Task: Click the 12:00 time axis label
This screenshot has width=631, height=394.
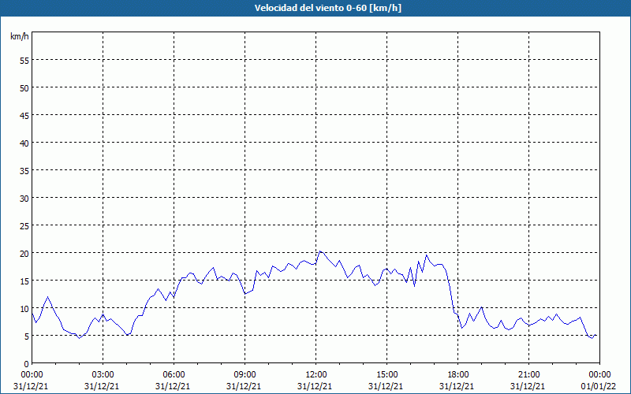Action: (316, 375)
